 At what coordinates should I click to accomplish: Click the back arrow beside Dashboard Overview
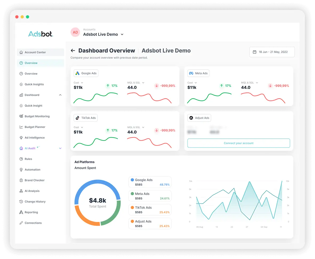pos(73,51)
